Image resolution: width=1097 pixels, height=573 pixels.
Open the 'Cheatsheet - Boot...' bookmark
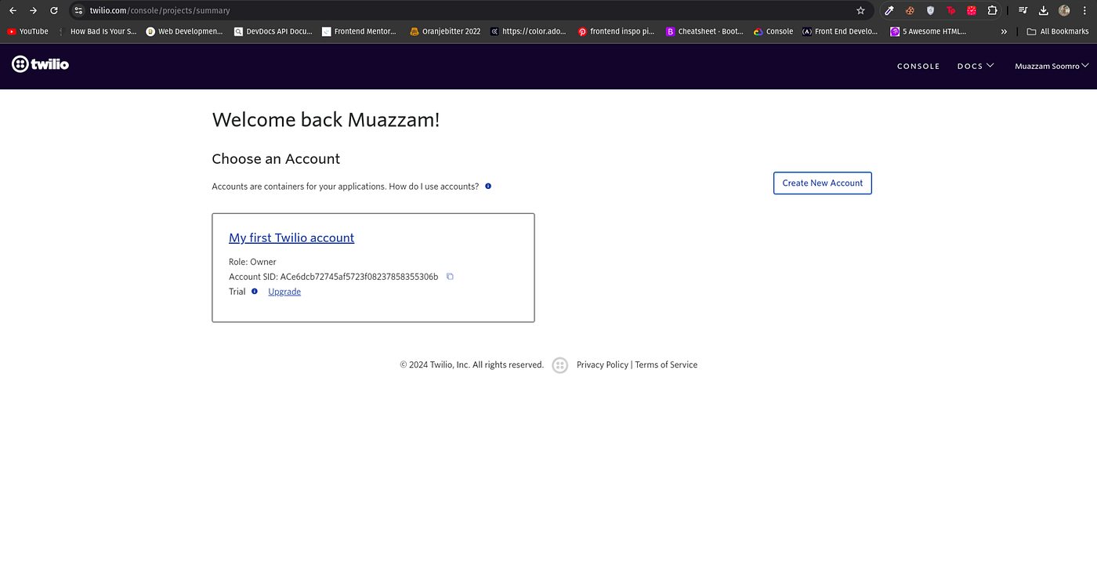(704, 31)
